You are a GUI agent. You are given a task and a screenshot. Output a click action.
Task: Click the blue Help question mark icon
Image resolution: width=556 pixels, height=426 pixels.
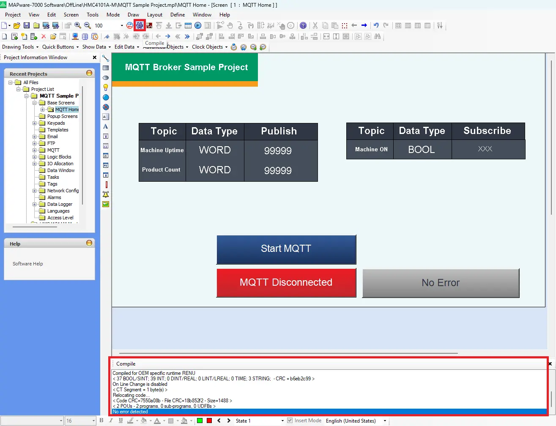tap(303, 26)
